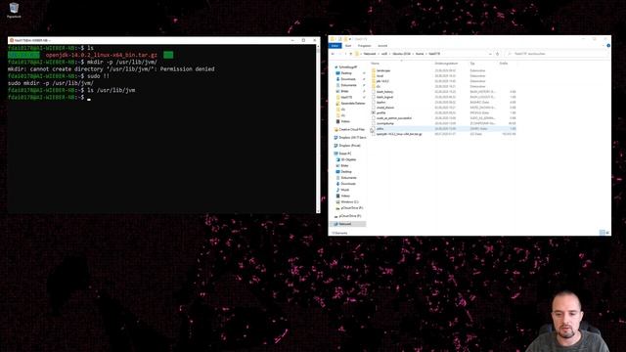Open Dokumente under Schnellzugriff in the sidebar
Image resolution: width=626 pixels, height=352 pixels.
click(x=348, y=85)
